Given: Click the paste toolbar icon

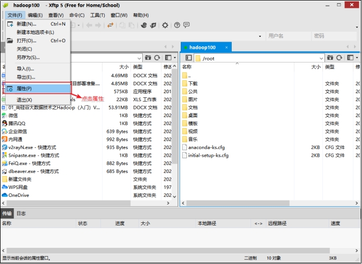Looking at the screenshot, I should point(131,25).
